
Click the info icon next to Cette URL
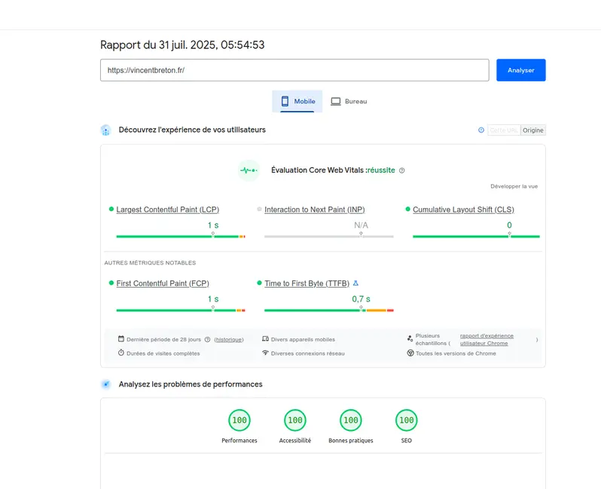pos(481,130)
